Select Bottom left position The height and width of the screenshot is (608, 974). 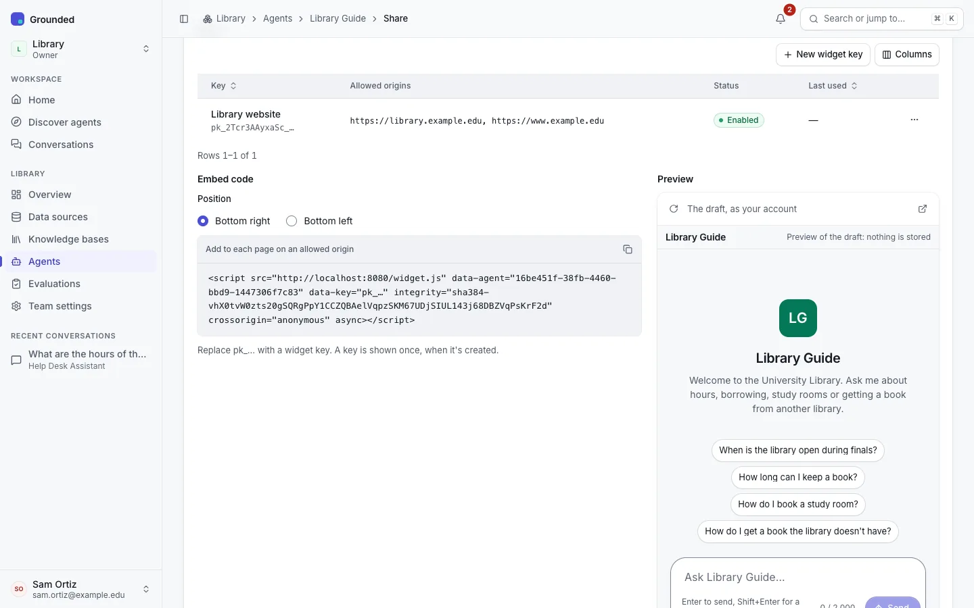(x=292, y=221)
